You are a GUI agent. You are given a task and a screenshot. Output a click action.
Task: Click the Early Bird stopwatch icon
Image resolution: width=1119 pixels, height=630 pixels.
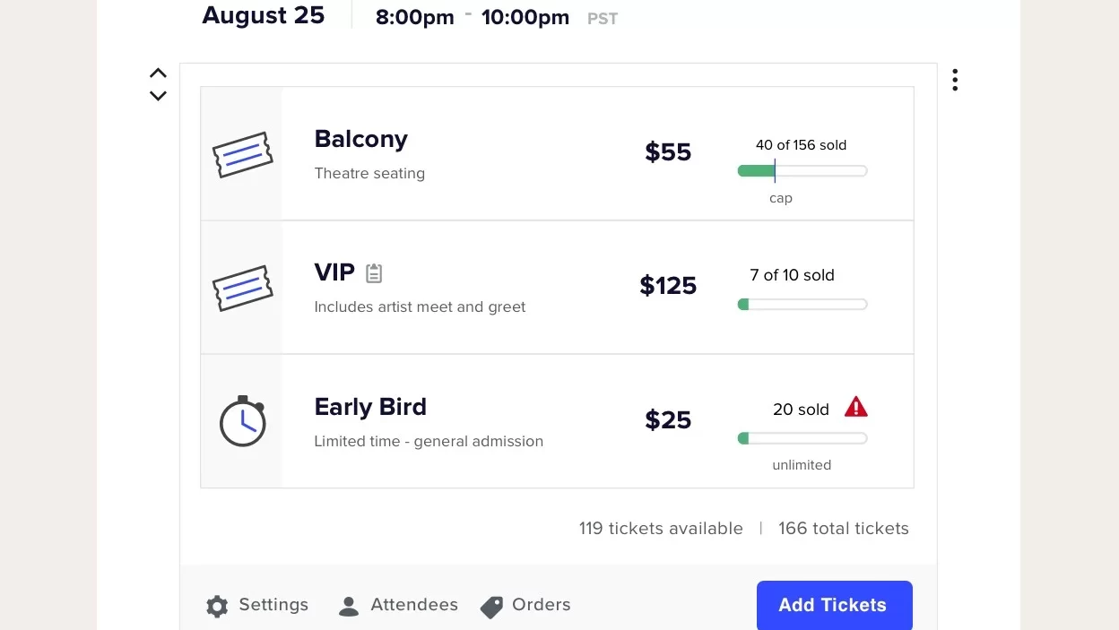pos(243,420)
